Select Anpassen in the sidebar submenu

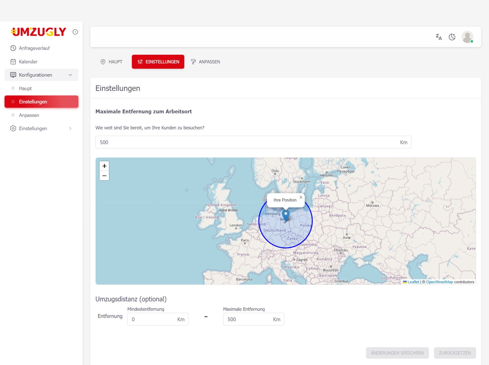tap(29, 115)
